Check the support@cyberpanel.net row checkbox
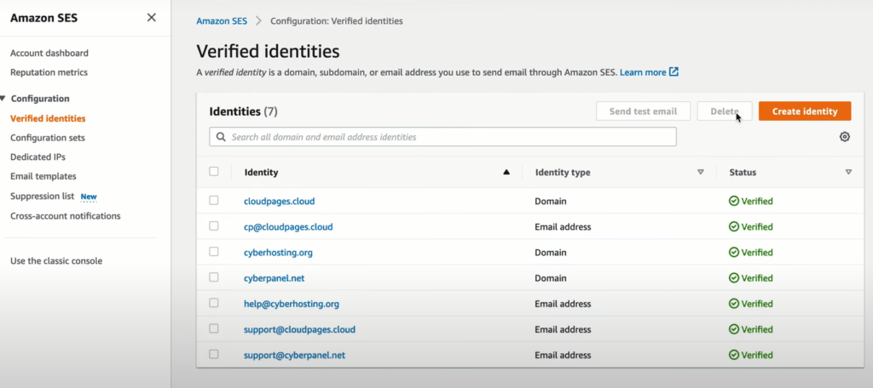 tap(214, 354)
